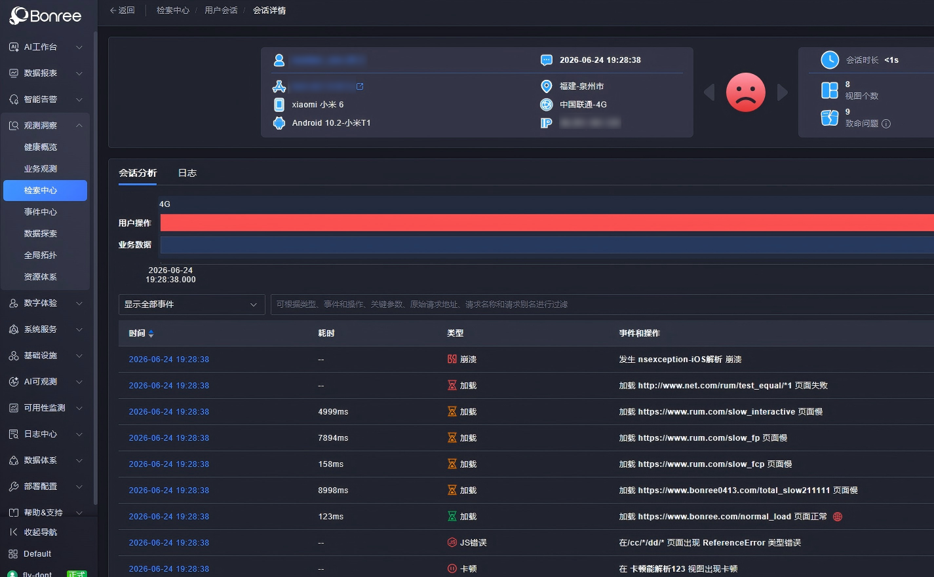Click the red 用户操作 timeline bar

(547, 223)
